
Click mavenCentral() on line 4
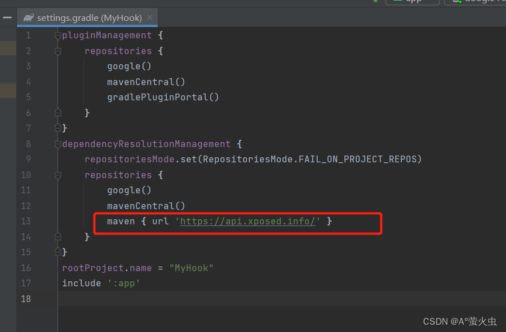pos(146,82)
